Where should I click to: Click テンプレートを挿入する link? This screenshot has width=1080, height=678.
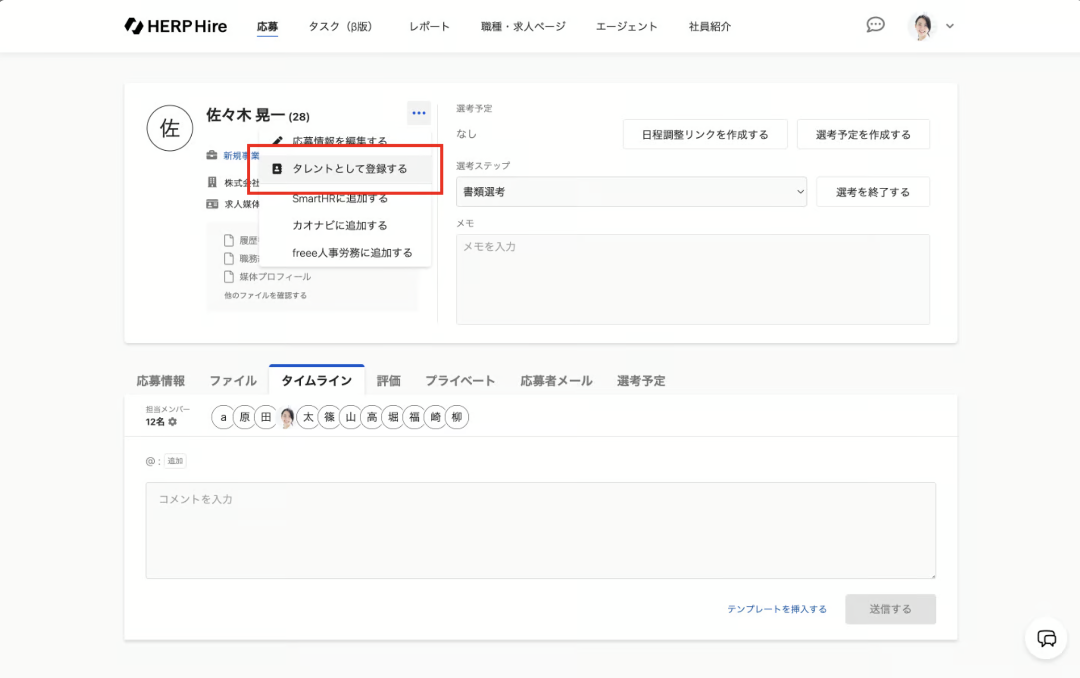(776, 609)
